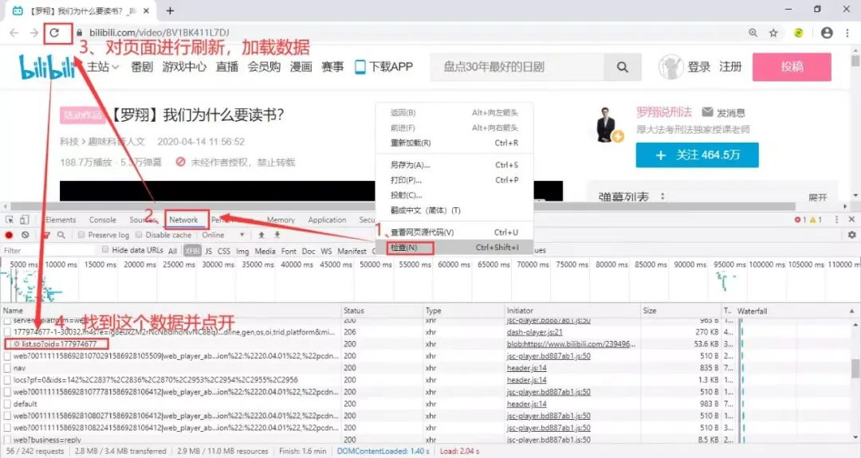861x458 pixels.
Task: Select 另存为(A)... from the context menu
Action: (454, 165)
